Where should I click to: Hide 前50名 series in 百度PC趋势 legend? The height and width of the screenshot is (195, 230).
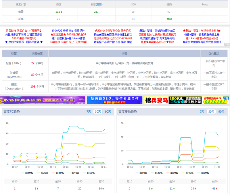tap(89, 173)
